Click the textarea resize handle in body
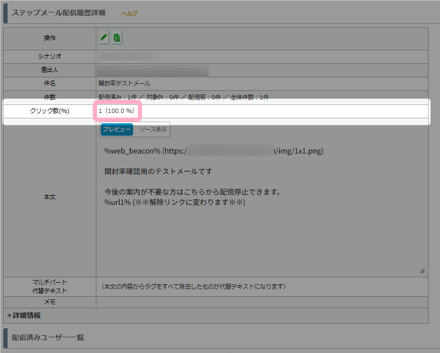440x353 pixels. coord(422,270)
